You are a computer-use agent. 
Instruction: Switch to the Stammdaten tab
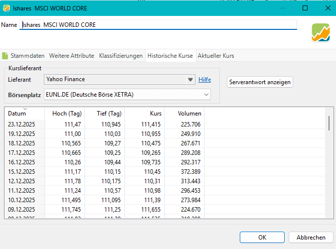28,56
